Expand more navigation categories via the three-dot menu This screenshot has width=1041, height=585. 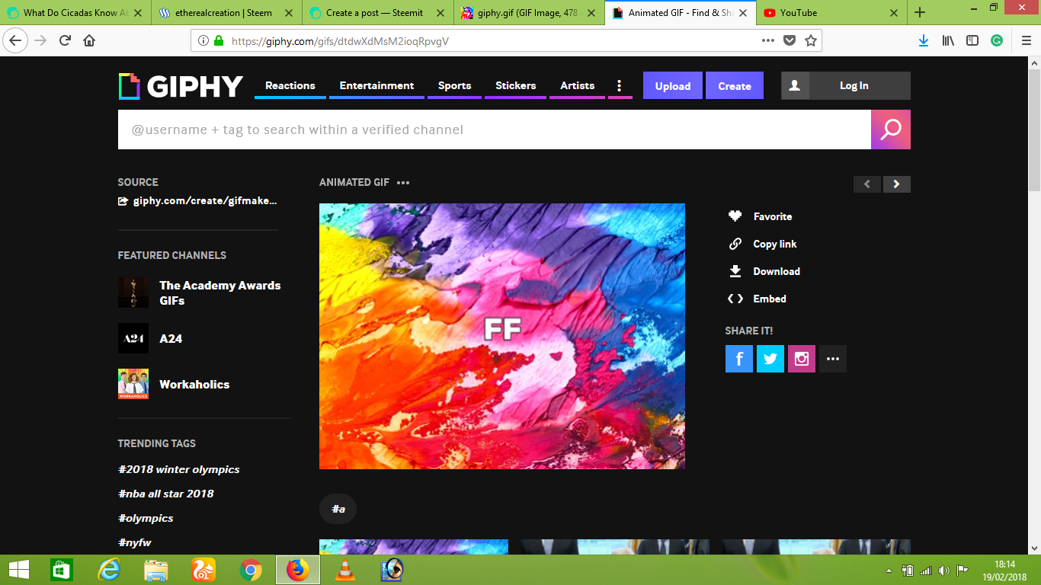[x=620, y=85]
